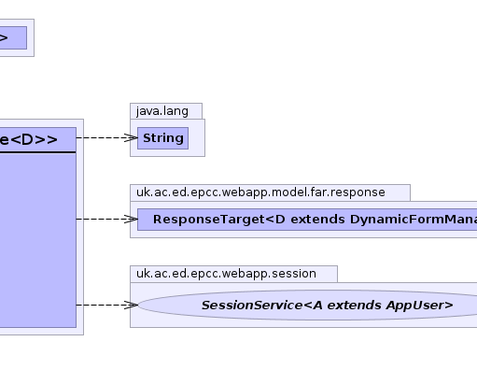Click the arrowhead touching the String node

pyautogui.click(x=131, y=138)
